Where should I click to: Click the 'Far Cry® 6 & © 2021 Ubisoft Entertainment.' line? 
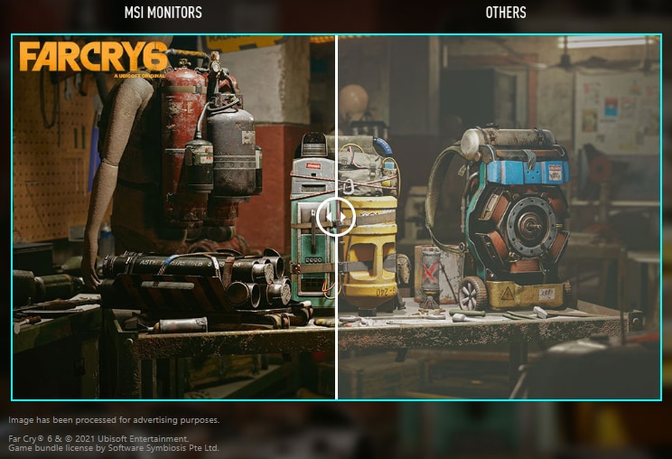click(x=98, y=439)
